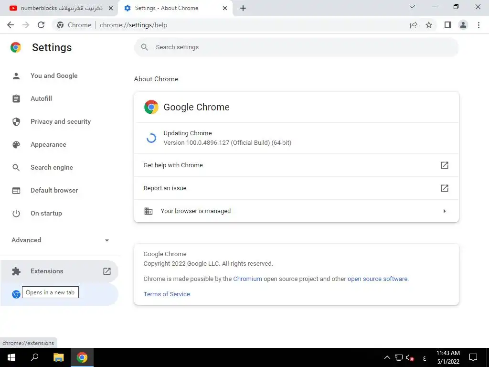This screenshot has width=489, height=367.
Task: Open Extensions from the sidebar
Action: 59,271
